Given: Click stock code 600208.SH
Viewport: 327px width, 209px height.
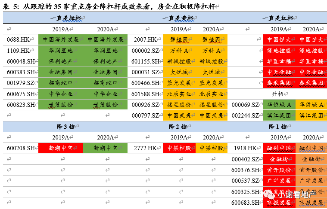Looking at the screenshot, I should coord(21,148).
